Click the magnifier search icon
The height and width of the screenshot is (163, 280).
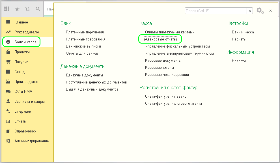pyautogui.click(x=38, y=9)
